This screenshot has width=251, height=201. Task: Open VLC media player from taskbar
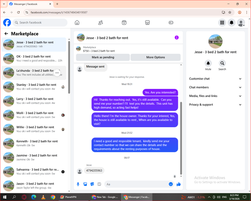pos(43,197)
